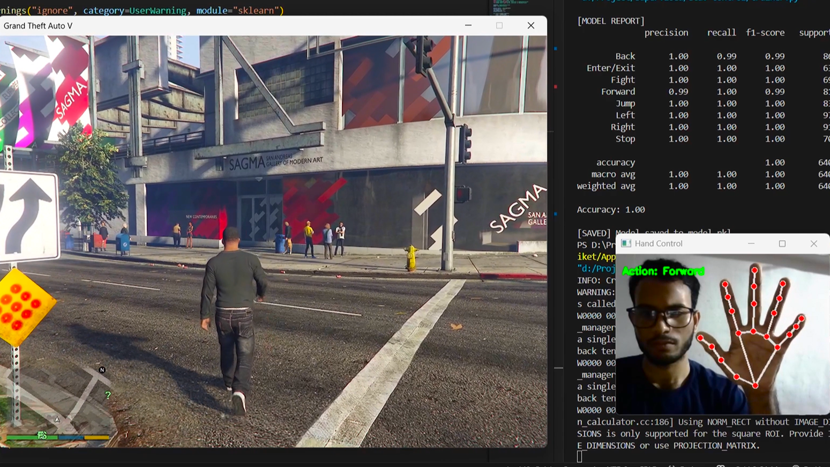Close the Grand Theft Auto V window
This screenshot has width=830, height=467.
(530, 26)
